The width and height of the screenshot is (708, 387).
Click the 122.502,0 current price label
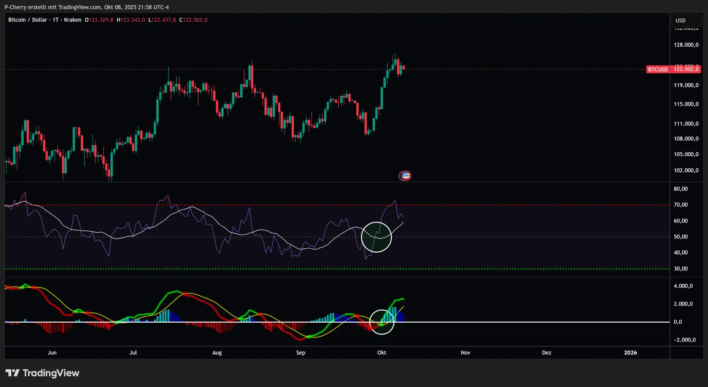click(x=686, y=69)
